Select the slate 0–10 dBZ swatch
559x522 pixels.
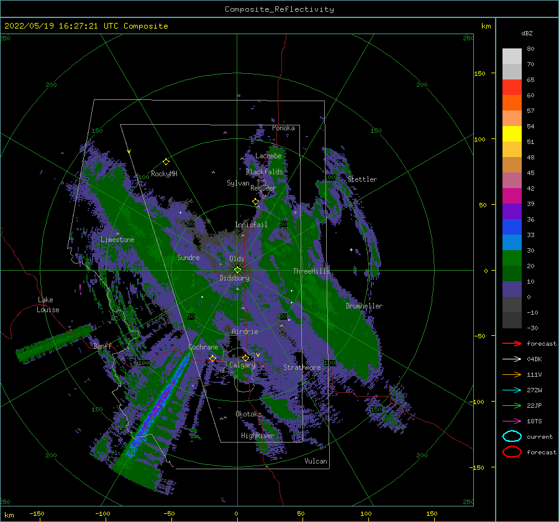512,289
